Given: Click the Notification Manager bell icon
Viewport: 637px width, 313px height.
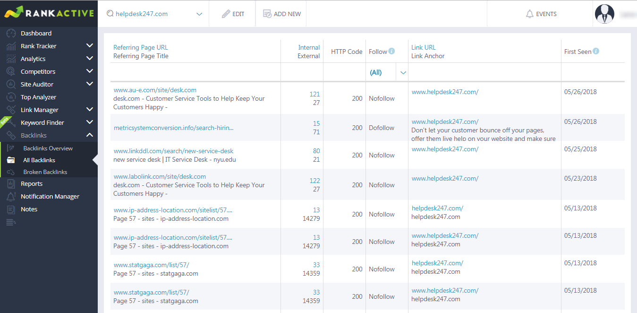Looking at the screenshot, I should tap(11, 197).
